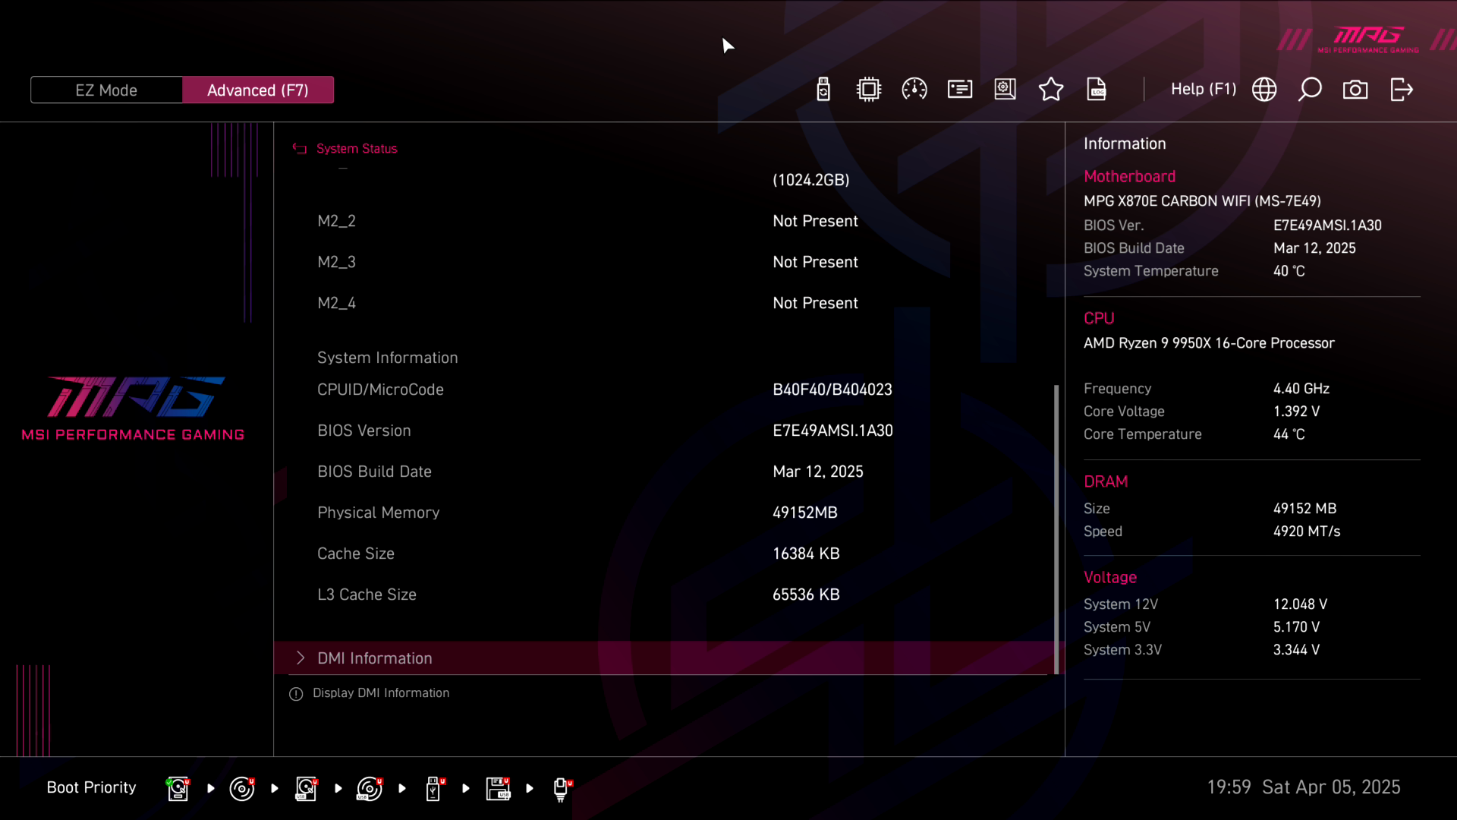Switch to EZ Mode
Viewport: 1457px width, 820px height.
click(106, 90)
